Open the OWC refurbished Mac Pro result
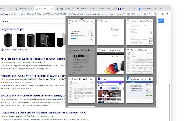This screenshot has height=121, width=194. click(x=44, y=113)
